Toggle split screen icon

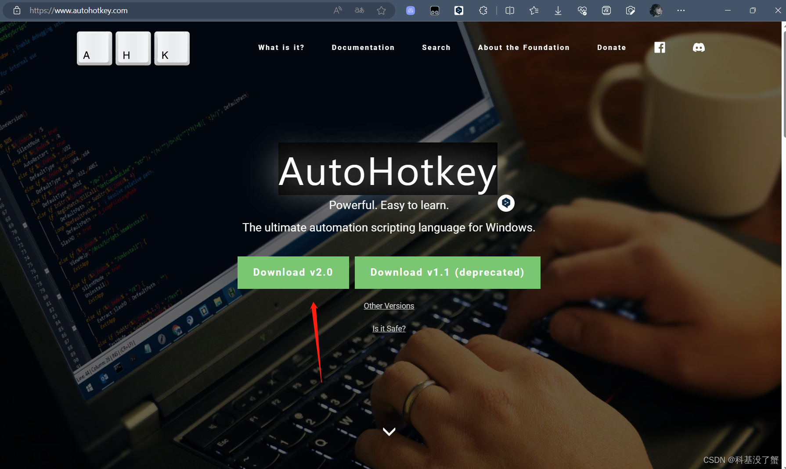point(510,11)
